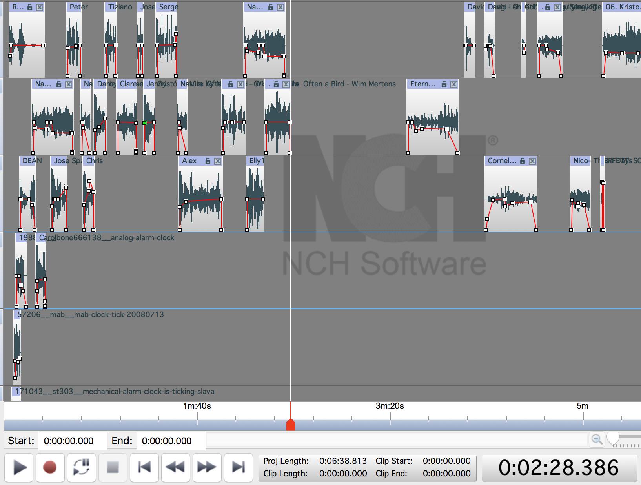Image resolution: width=641 pixels, height=485 pixels.
Task: Select the green envelope point on the clip
Action: 144,123
